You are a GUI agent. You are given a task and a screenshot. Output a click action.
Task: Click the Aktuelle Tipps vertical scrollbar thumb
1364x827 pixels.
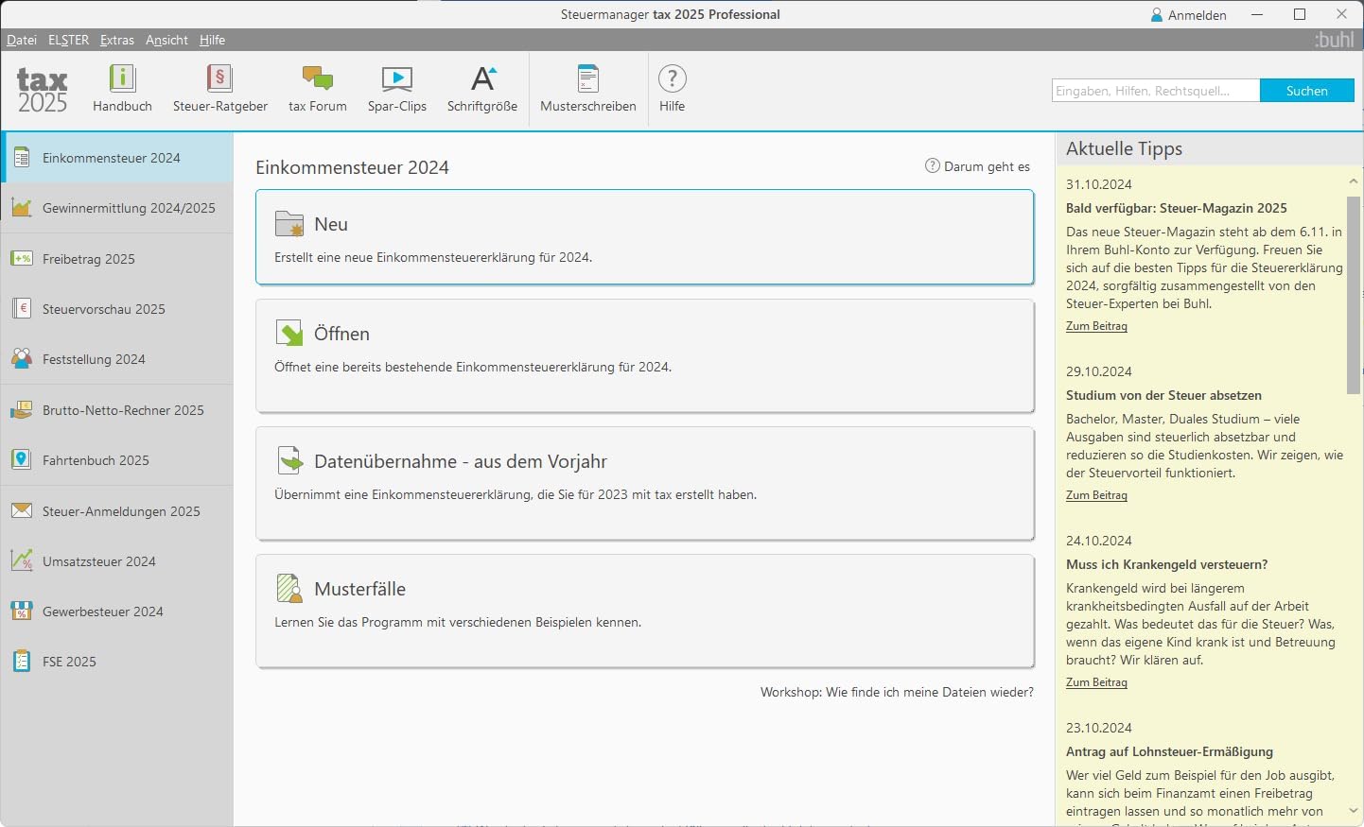pos(1354,295)
